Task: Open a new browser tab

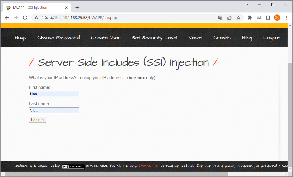Action: [77, 8]
